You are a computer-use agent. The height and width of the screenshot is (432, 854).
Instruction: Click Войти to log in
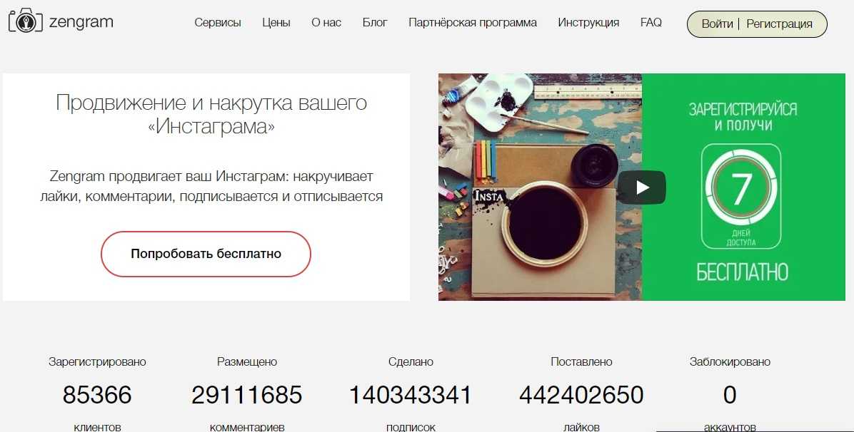(718, 24)
